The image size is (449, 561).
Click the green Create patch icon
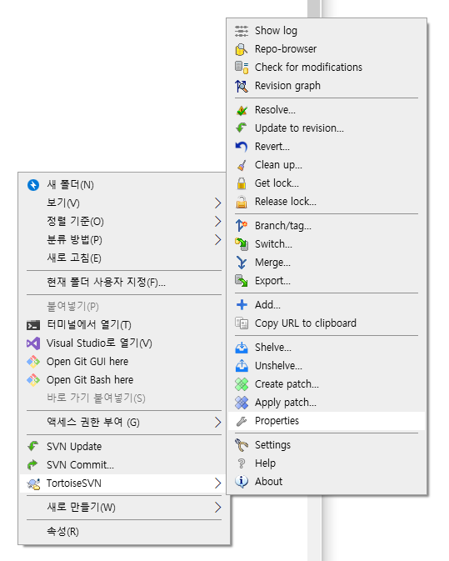(242, 384)
